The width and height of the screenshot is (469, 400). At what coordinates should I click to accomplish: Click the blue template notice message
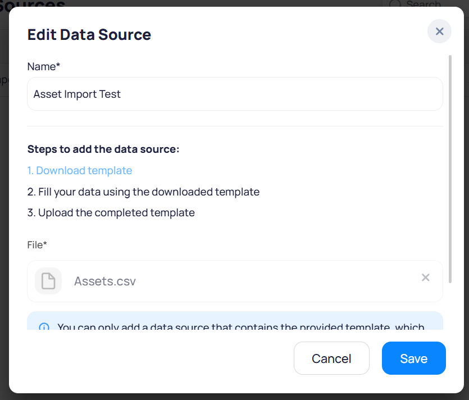pyautogui.click(x=240, y=327)
